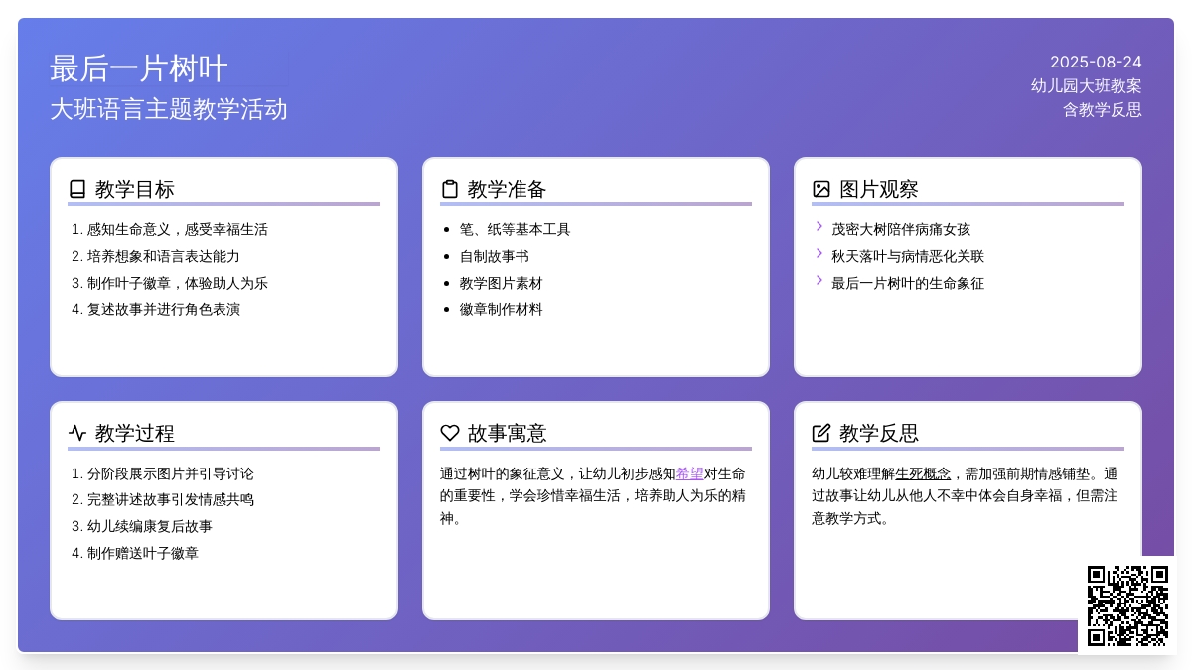The image size is (1192, 670).
Task: Click the text 最后一片树叶的生命象征
Action: click(x=908, y=283)
